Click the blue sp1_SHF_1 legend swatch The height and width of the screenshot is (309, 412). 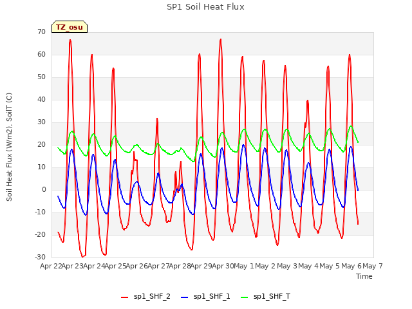(185, 297)
